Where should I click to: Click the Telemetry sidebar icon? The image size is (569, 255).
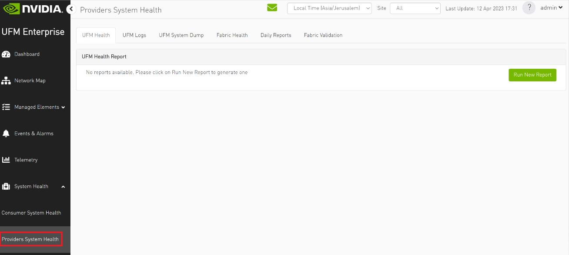(6, 160)
